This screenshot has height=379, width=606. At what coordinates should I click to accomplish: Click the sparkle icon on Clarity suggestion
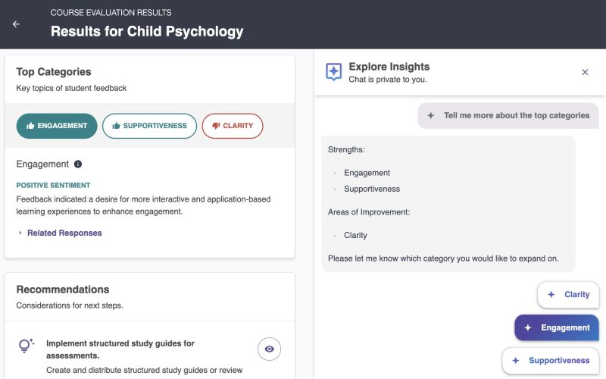(551, 294)
